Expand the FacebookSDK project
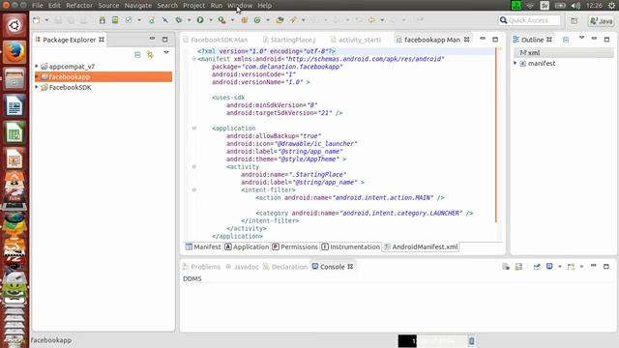The height and width of the screenshot is (348, 619). click(37, 87)
